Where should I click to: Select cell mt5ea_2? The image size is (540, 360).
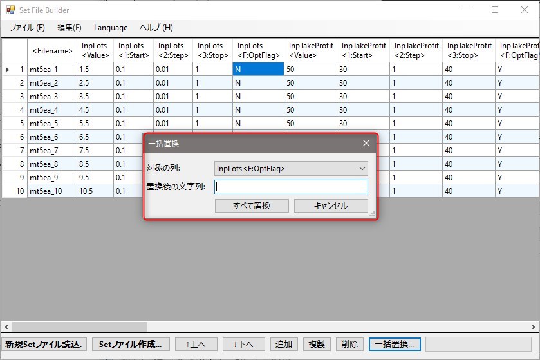pyautogui.click(x=52, y=82)
